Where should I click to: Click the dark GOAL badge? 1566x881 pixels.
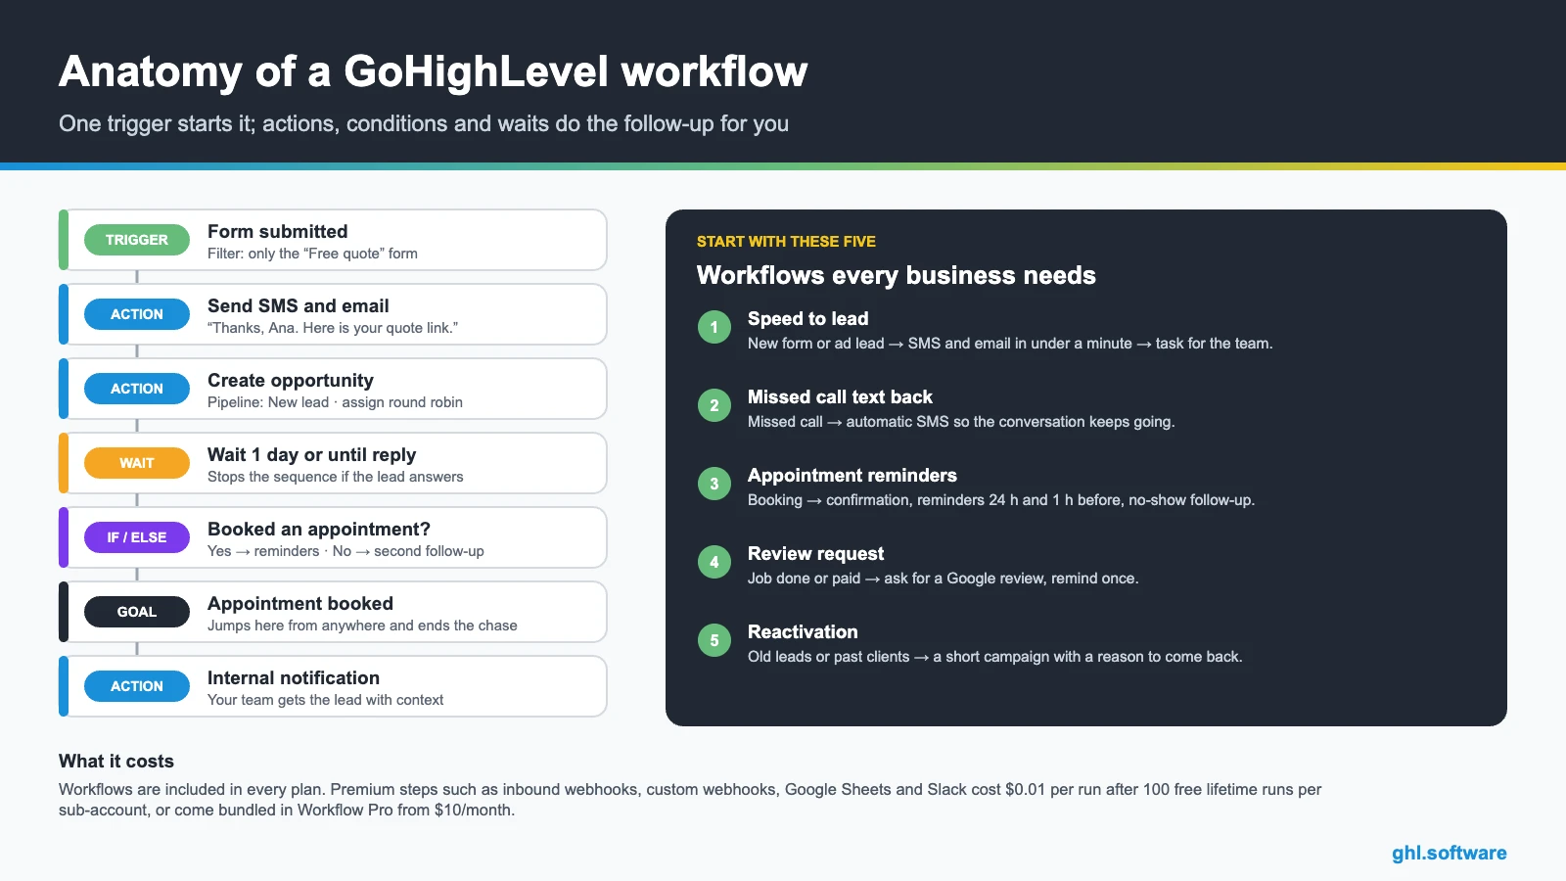[137, 612]
